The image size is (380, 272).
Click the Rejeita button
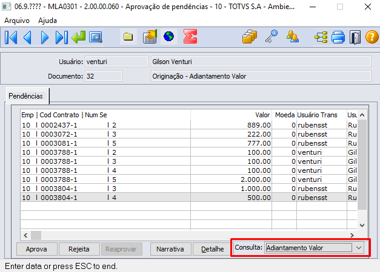79,249
